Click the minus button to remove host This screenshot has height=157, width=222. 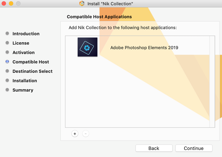tap(86, 134)
